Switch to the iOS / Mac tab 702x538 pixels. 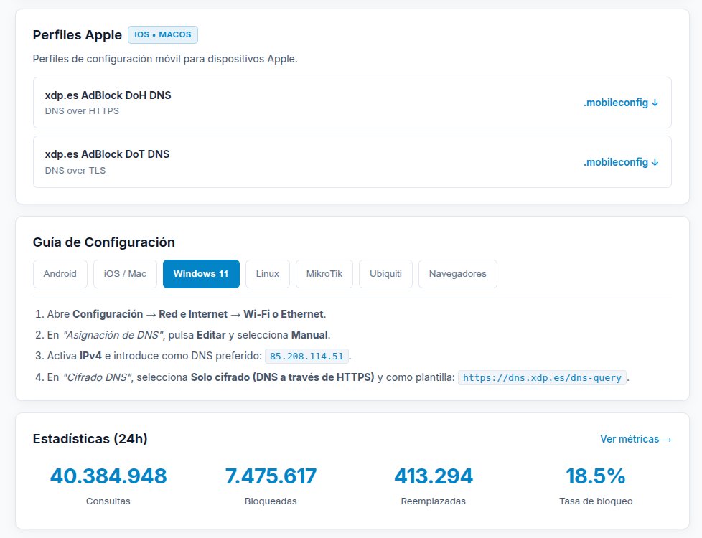[x=125, y=274]
